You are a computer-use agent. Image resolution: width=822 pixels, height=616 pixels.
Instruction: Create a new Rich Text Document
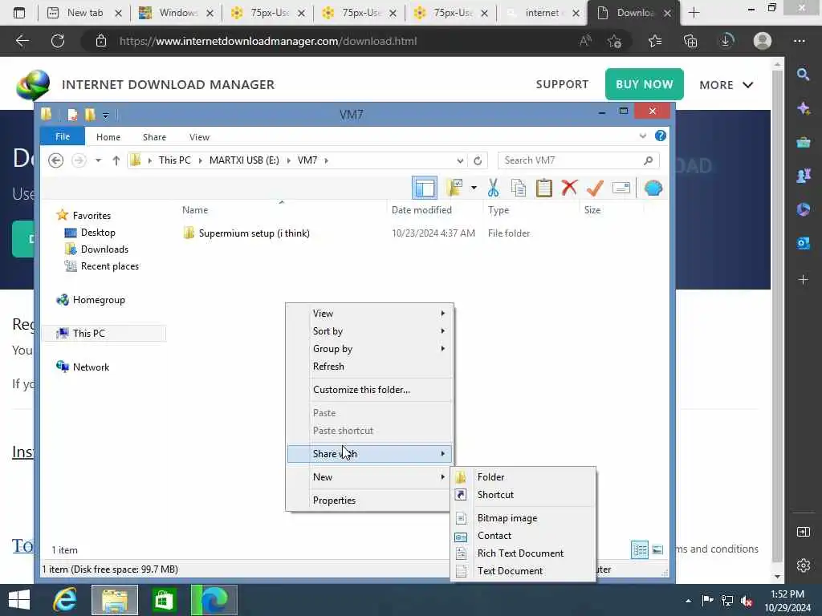click(523, 553)
